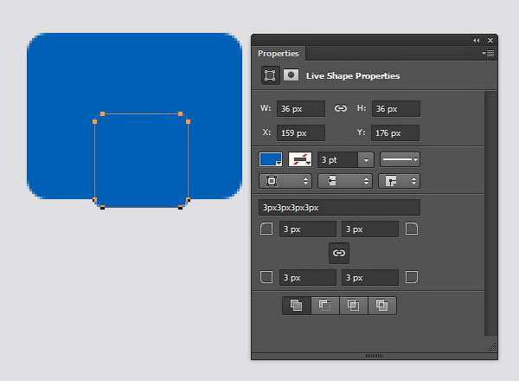Screen dimensions: 519x381
Task: Click the bottom-left corner radius icon
Action: click(266, 277)
